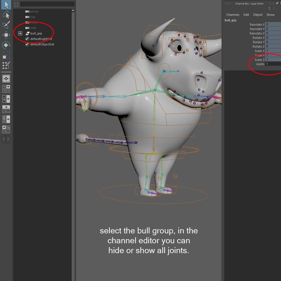Select bull_grp in the Outliner

[x=36, y=33]
